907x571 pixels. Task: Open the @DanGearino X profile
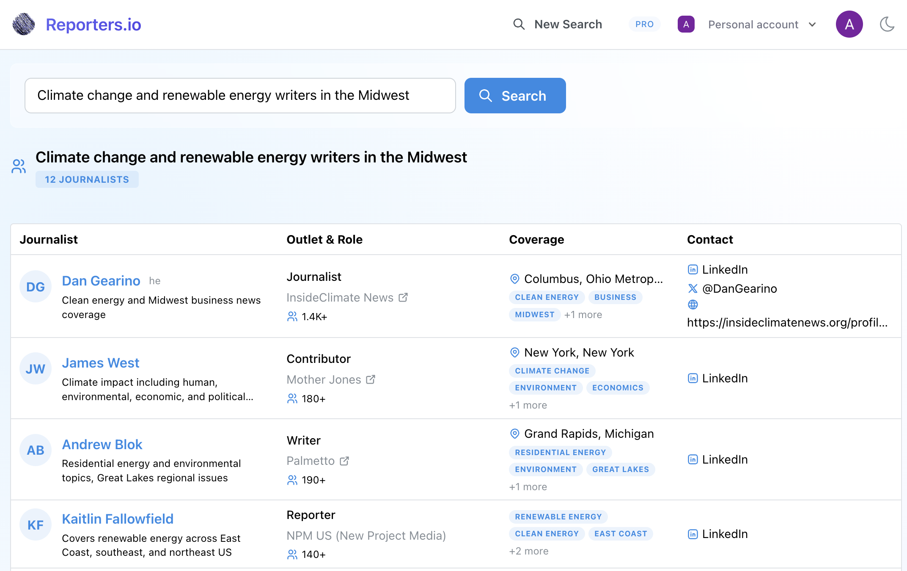click(x=739, y=288)
